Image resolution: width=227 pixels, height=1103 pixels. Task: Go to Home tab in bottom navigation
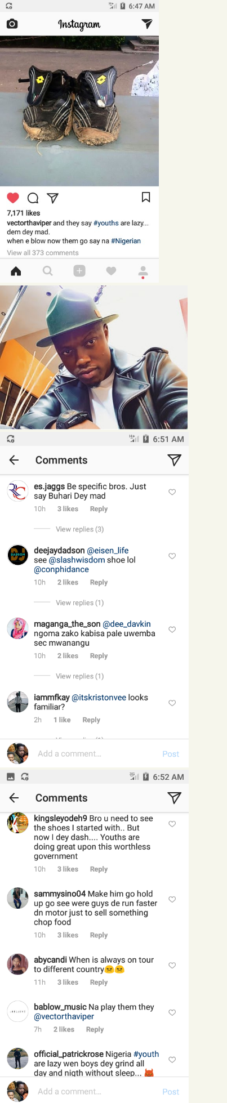click(16, 271)
